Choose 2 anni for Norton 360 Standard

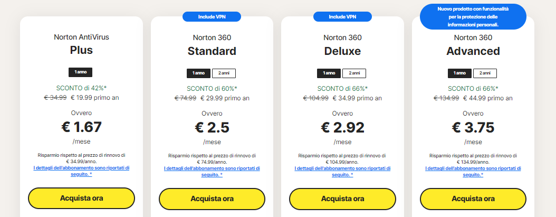click(224, 73)
